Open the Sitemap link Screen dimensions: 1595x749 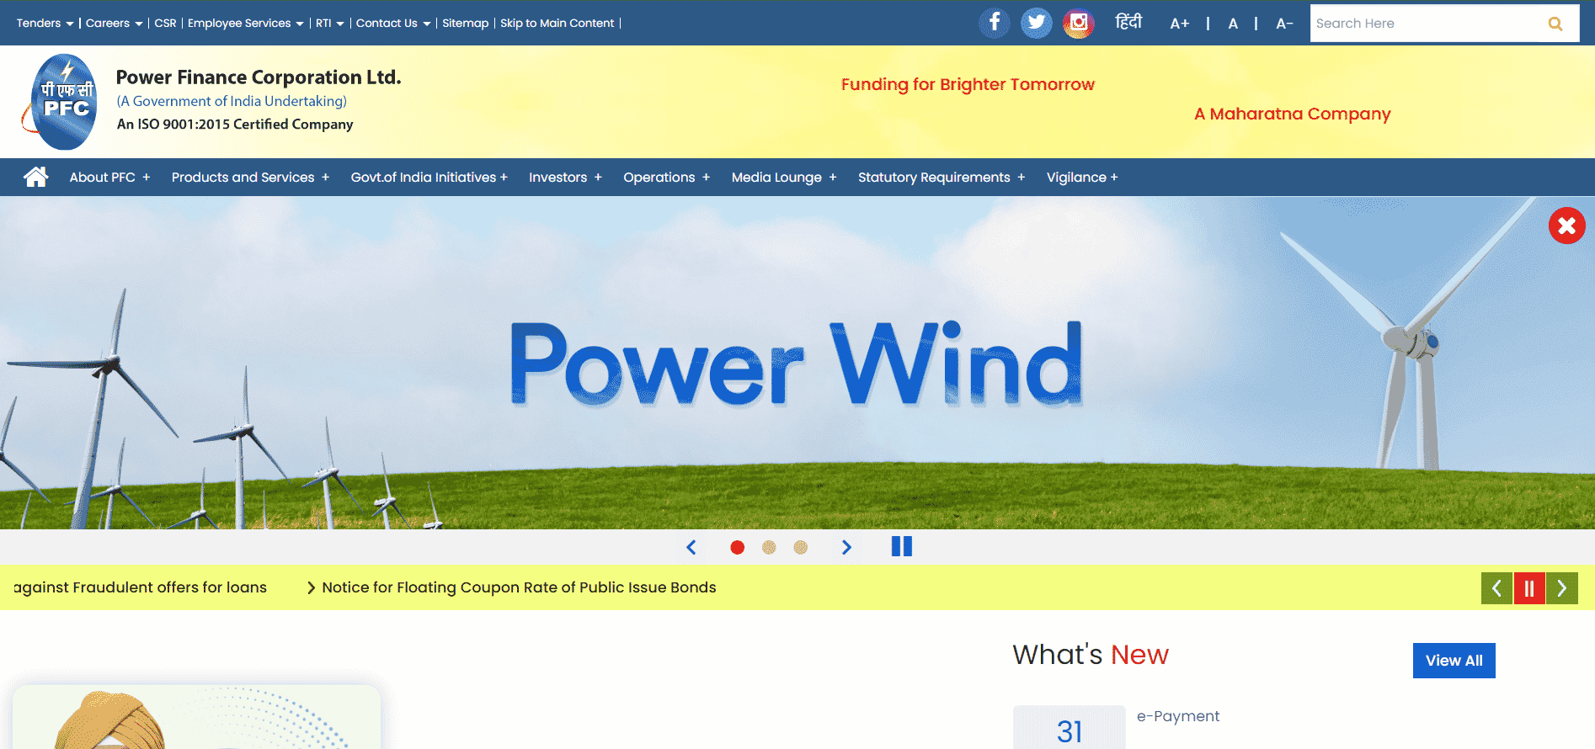click(x=465, y=23)
